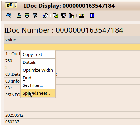Select the RSINFO row cell

(72, 95)
